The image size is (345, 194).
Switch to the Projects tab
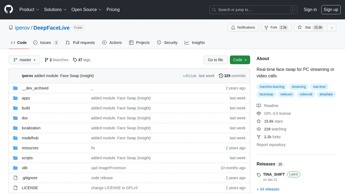(x=139, y=43)
